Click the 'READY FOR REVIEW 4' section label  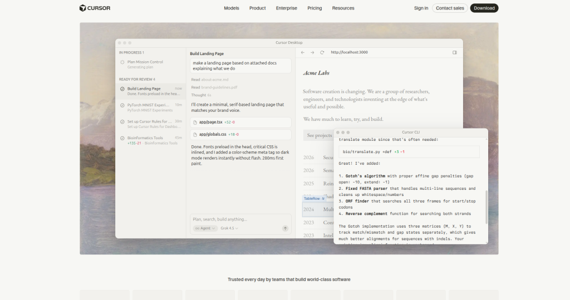point(137,79)
